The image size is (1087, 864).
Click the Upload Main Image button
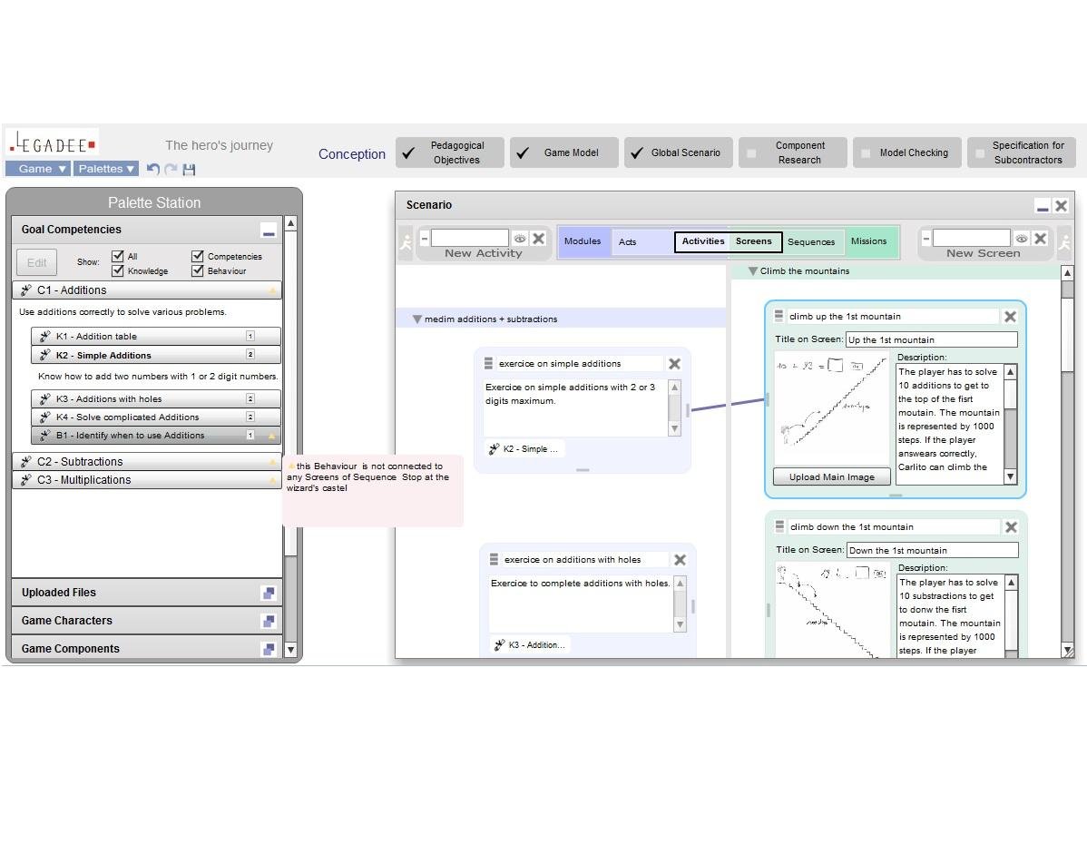click(x=830, y=476)
